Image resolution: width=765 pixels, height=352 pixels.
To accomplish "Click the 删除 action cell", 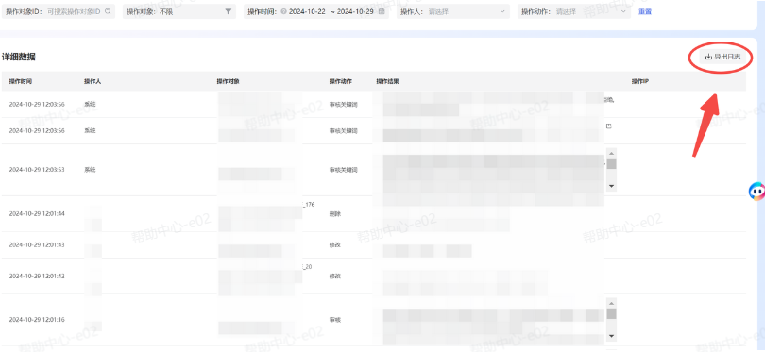I will click(x=335, y=214).
